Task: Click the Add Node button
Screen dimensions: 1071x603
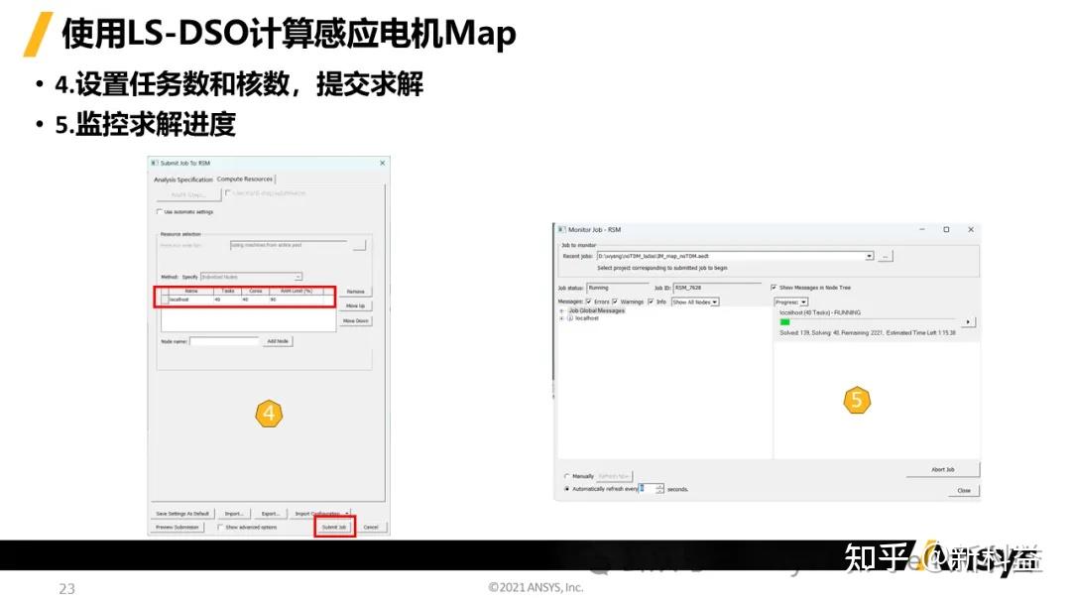Action: tap(278, 341)
